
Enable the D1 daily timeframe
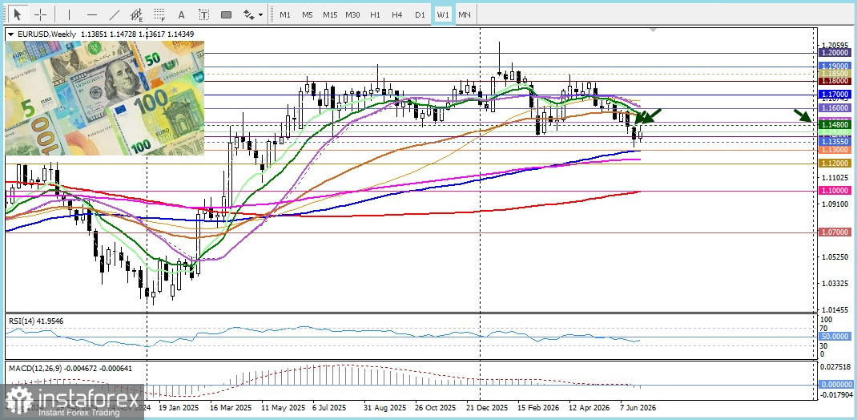419,14
